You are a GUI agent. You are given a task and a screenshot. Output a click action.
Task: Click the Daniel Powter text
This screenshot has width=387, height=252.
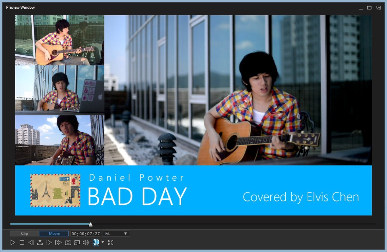pos(137,178)
